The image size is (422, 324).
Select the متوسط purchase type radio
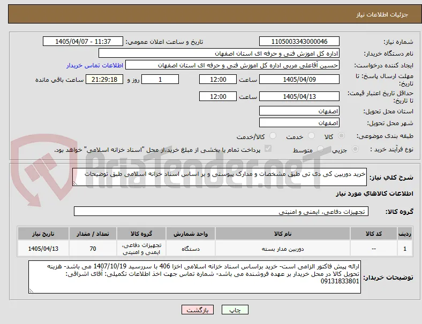pos(320,149)
